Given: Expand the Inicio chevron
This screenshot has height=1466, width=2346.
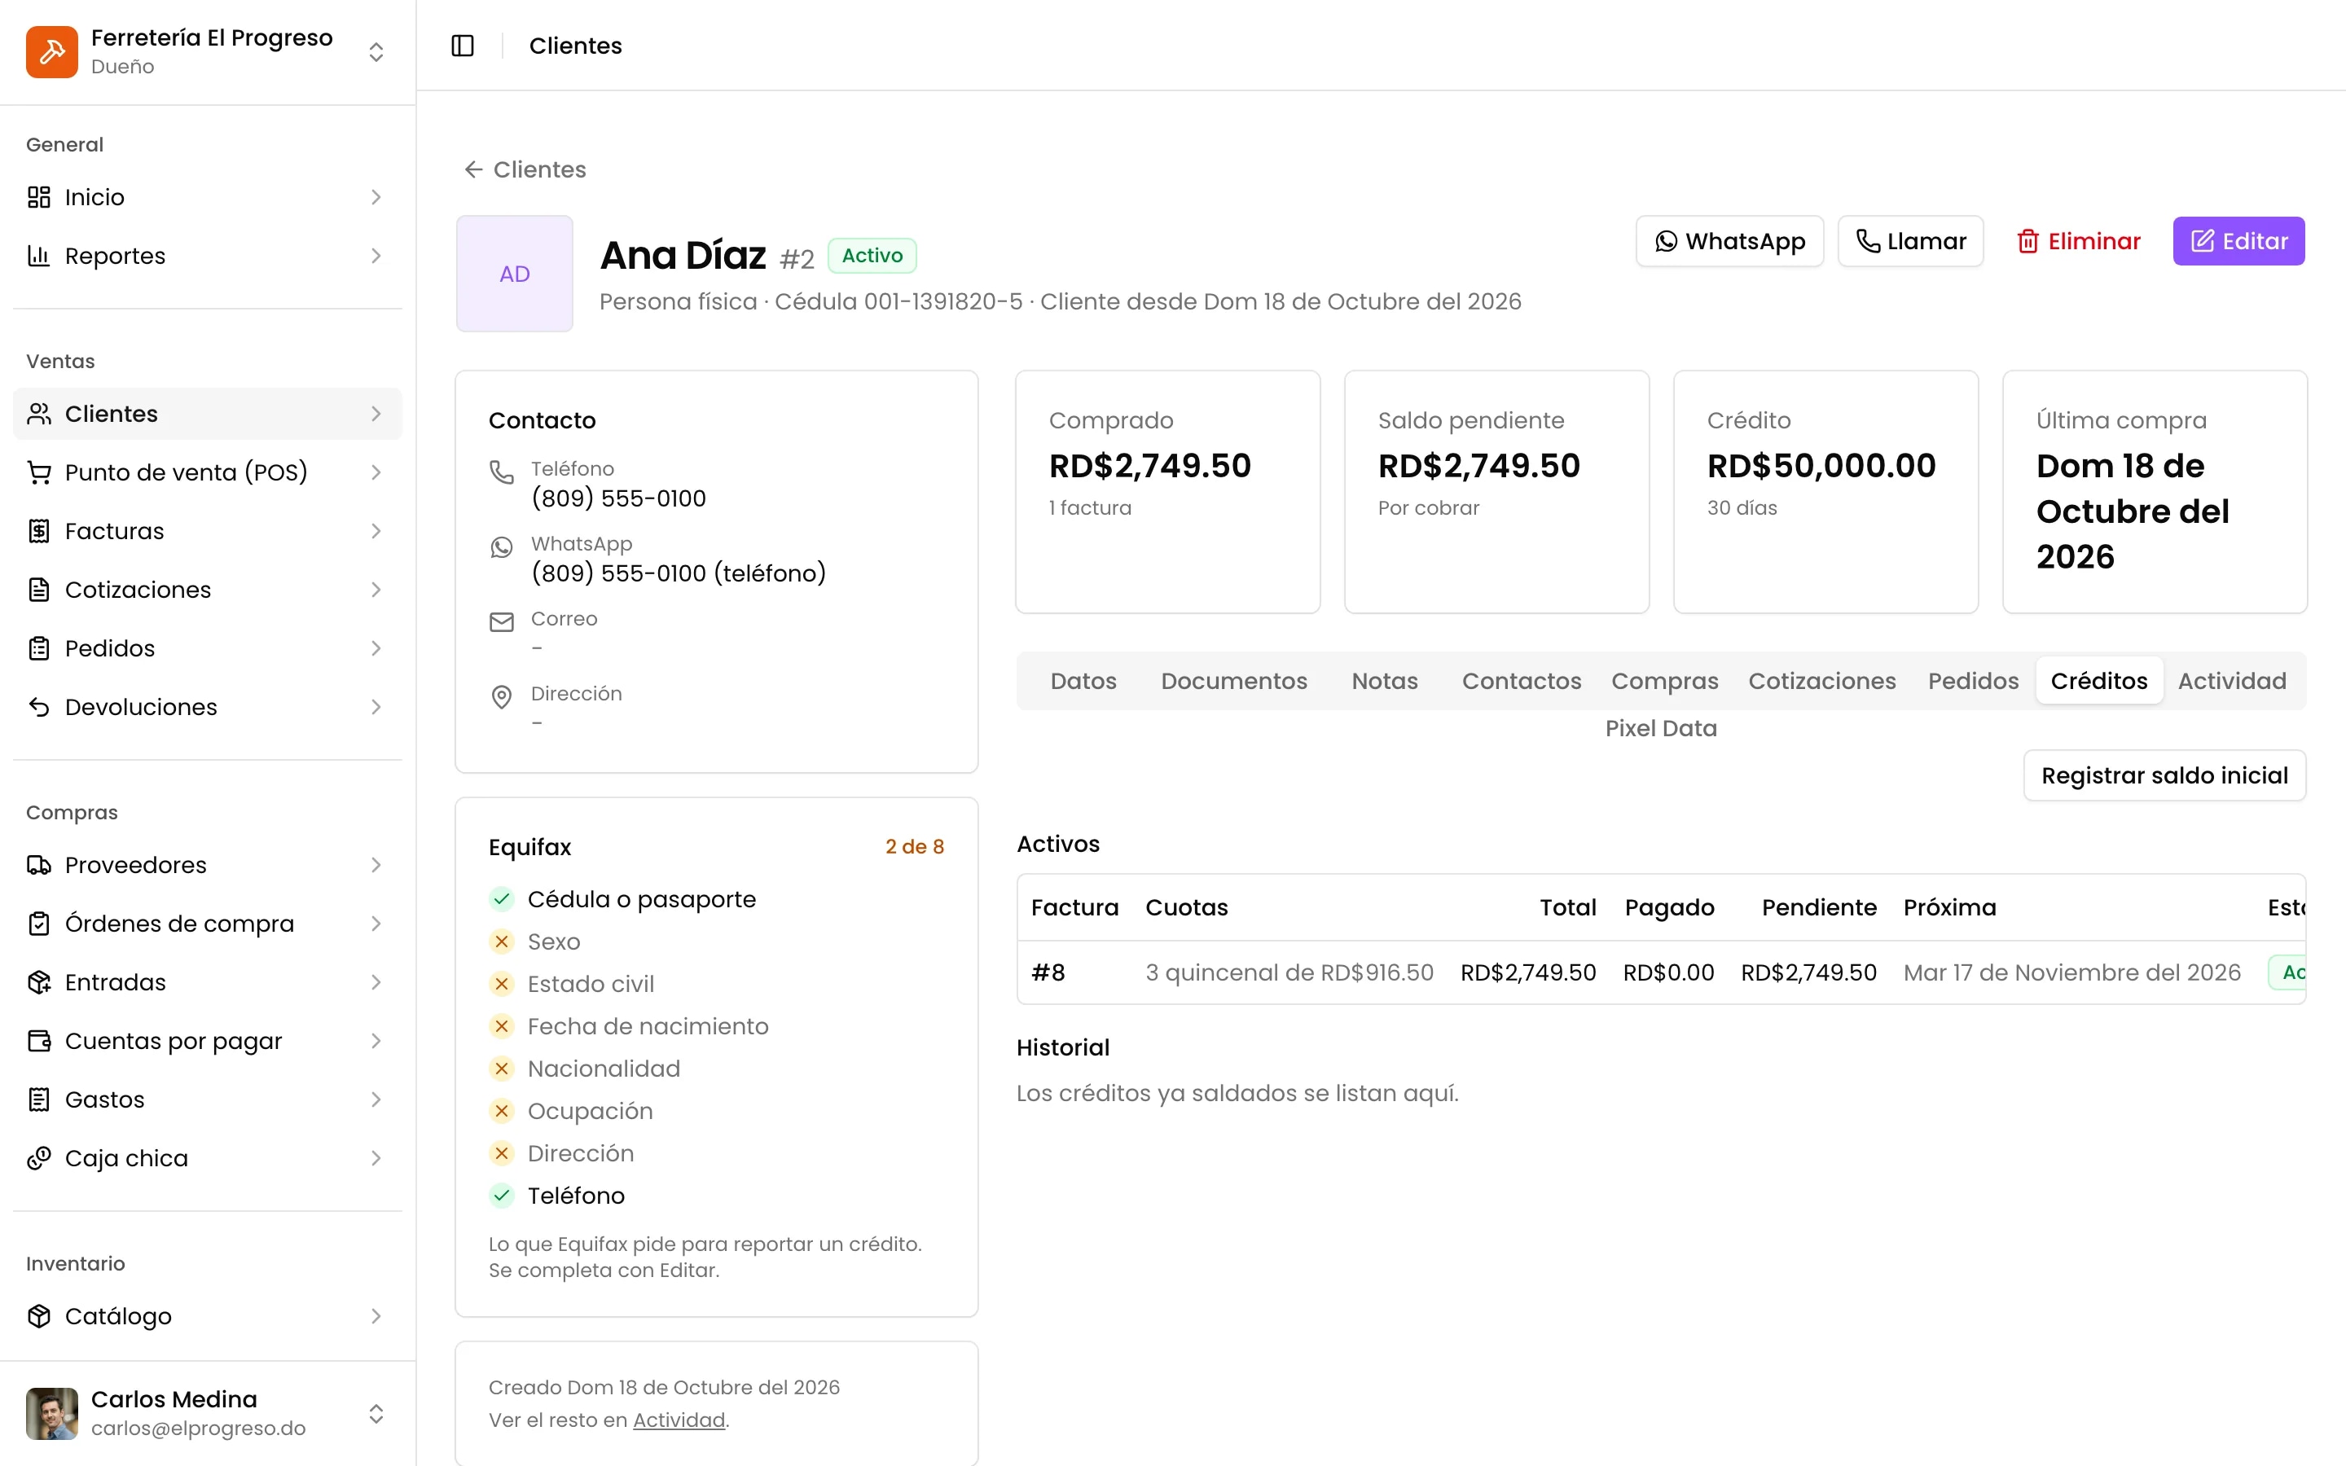Looking at the screenshot, I should pos(376,197).
